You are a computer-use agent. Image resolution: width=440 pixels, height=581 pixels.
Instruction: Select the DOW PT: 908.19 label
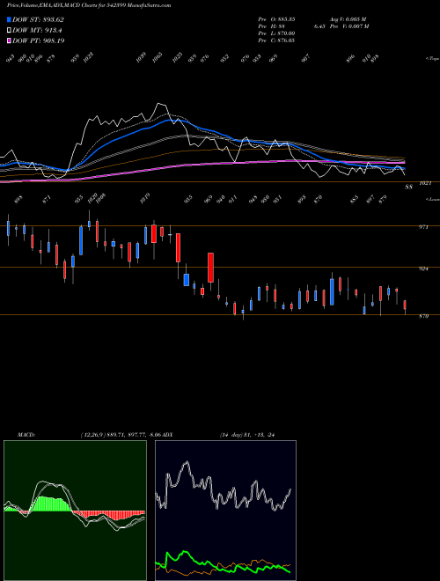click(x=39, y=40)
